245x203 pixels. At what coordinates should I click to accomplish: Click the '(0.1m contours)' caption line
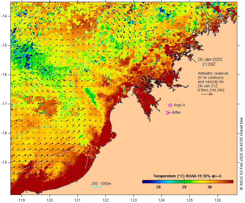click(x=210, y=78)
